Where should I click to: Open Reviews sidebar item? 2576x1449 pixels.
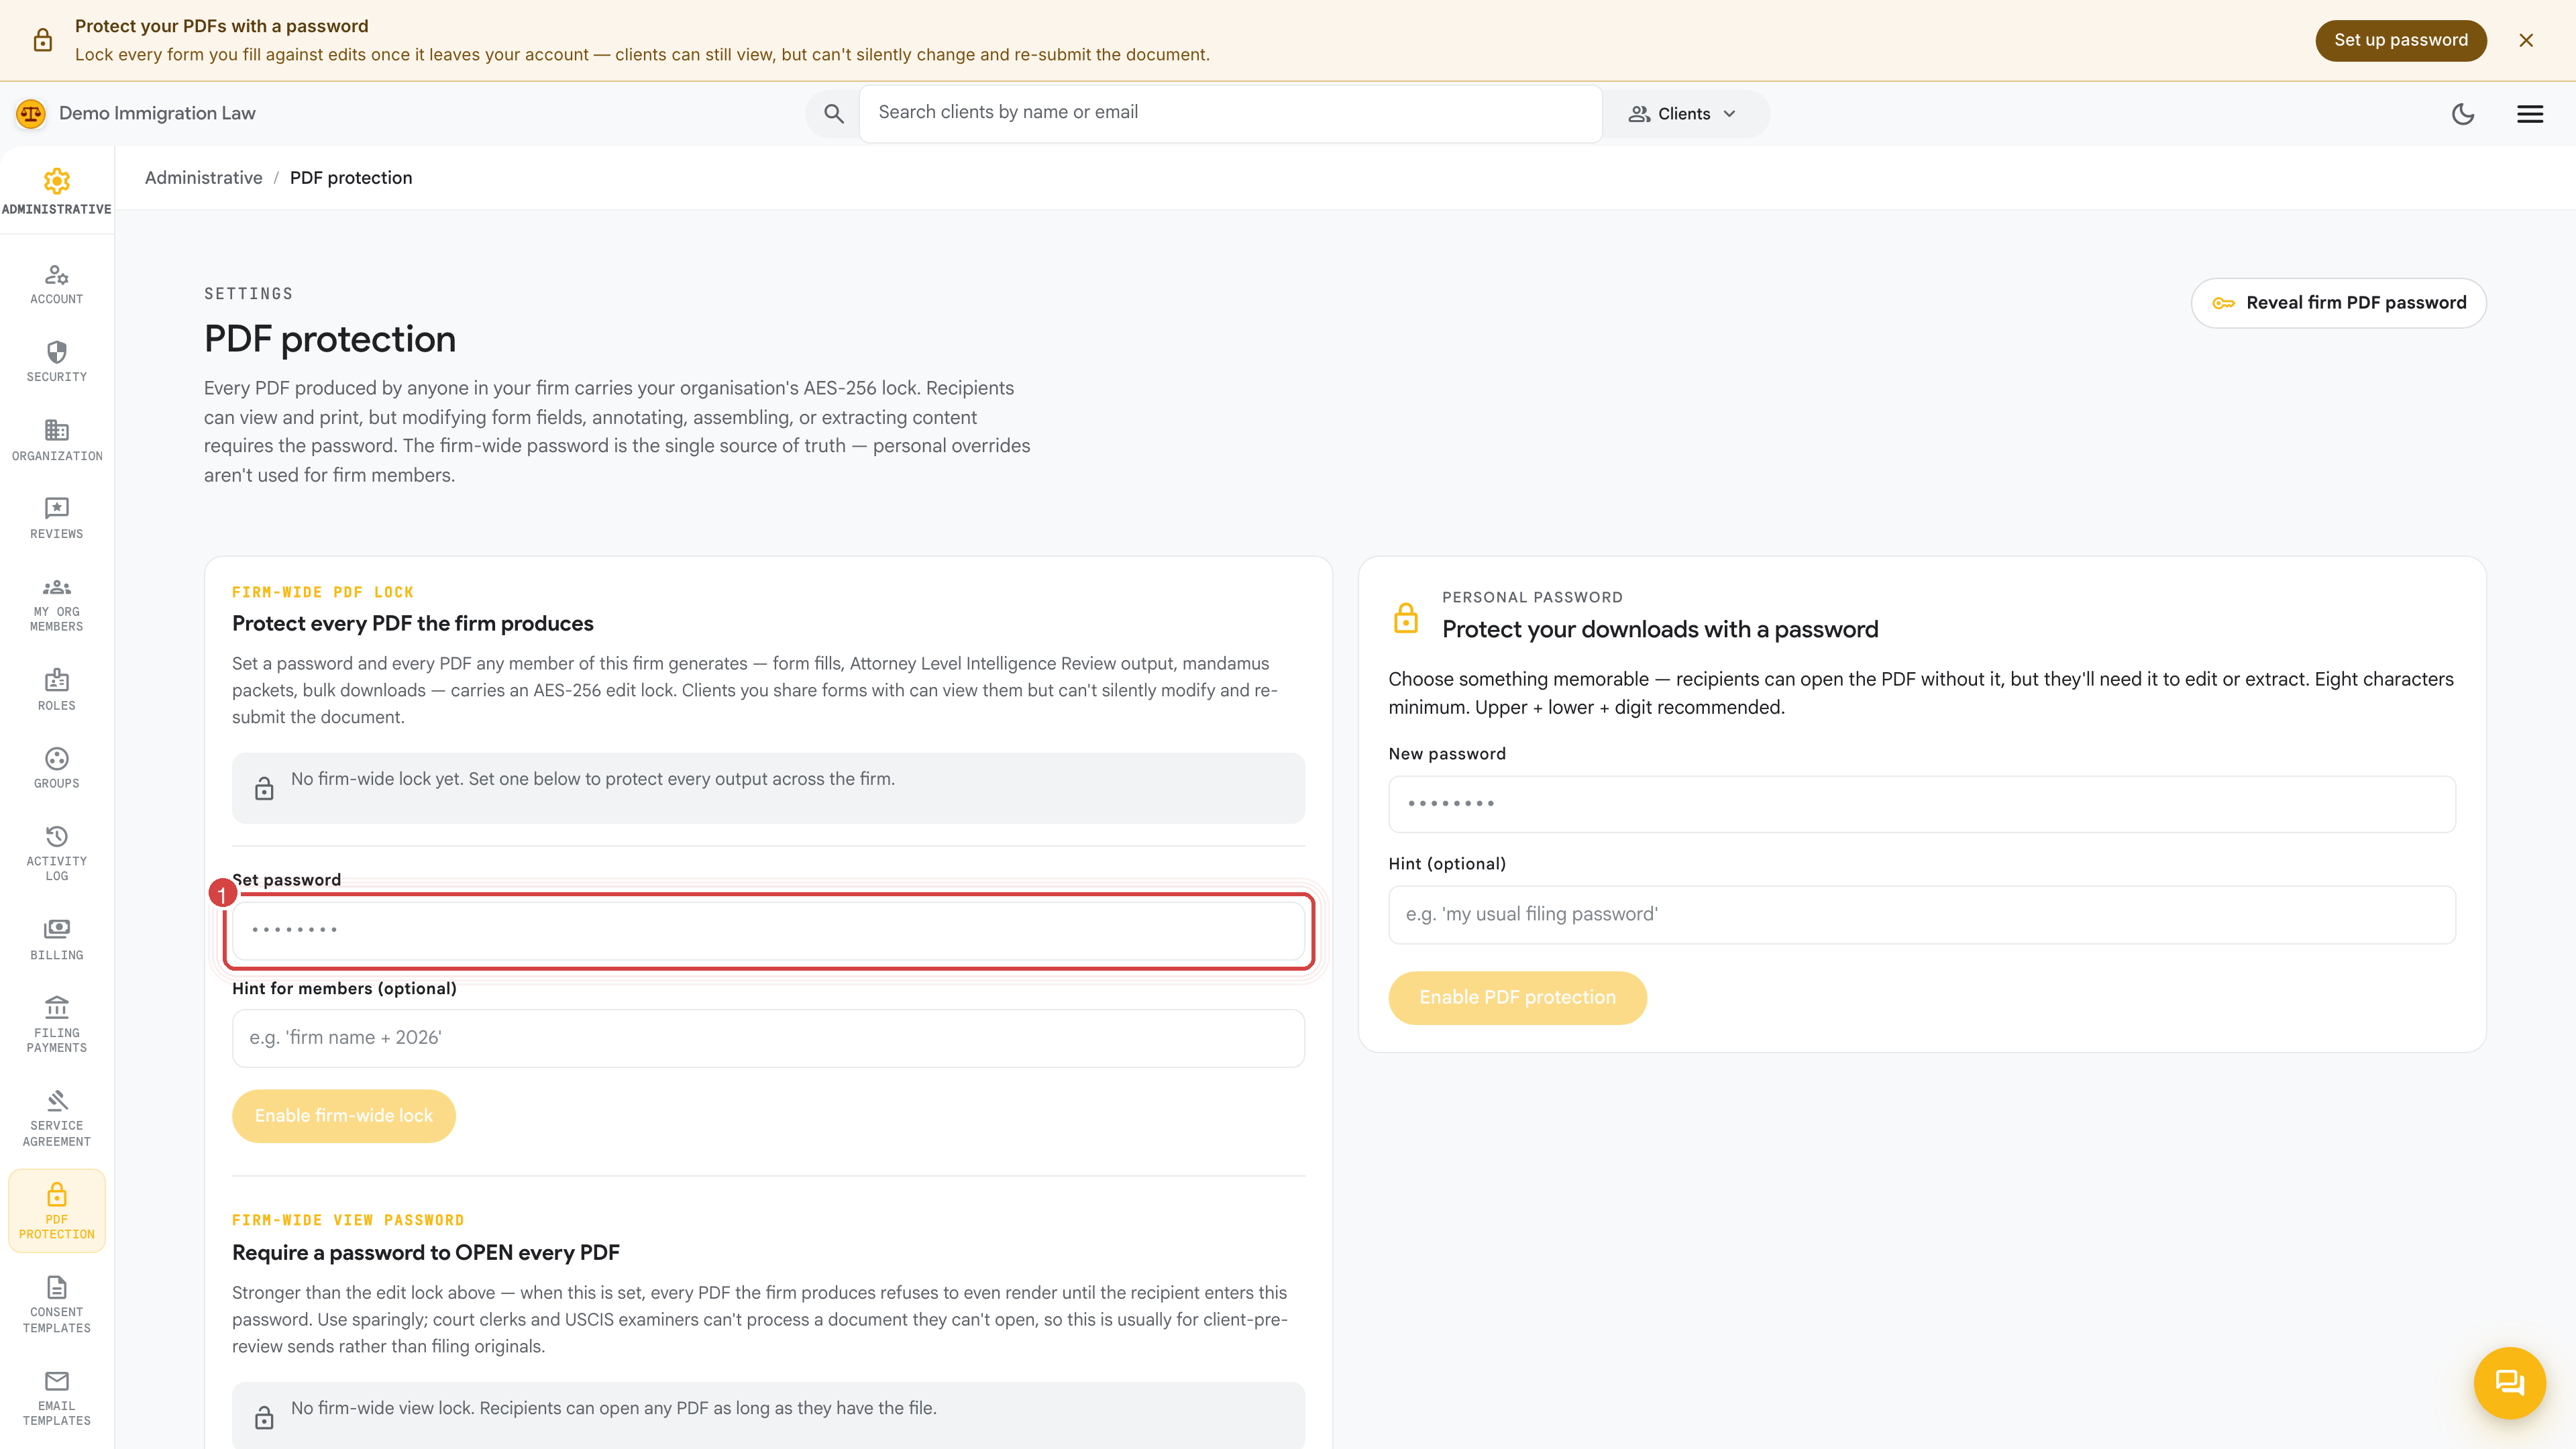tap(57, 519)
